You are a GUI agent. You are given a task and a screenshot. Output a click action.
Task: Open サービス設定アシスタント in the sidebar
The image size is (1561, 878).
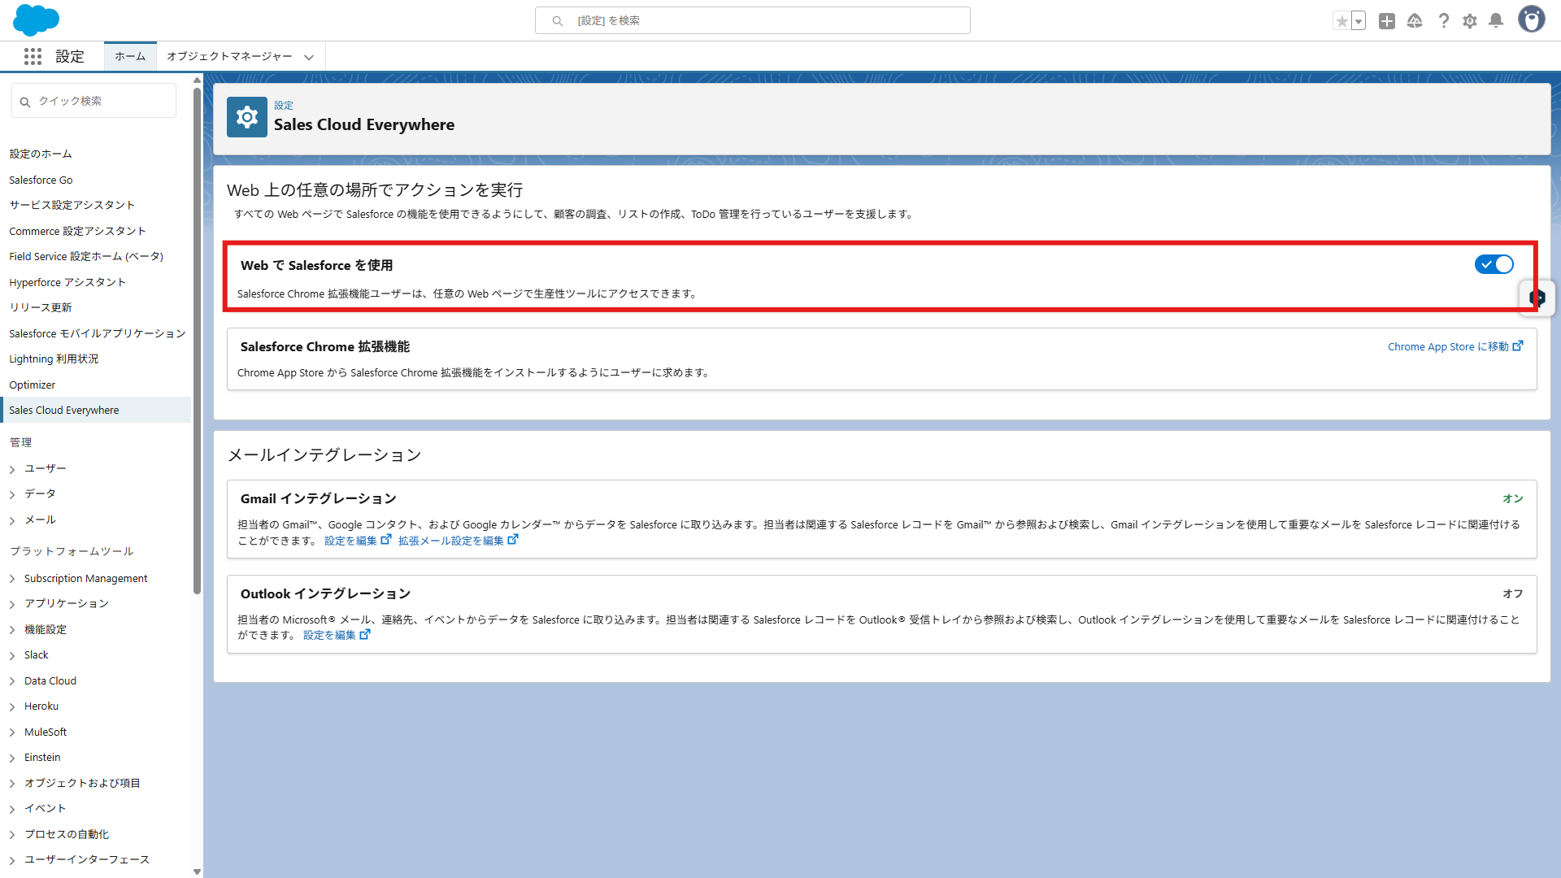pos(72,205)
